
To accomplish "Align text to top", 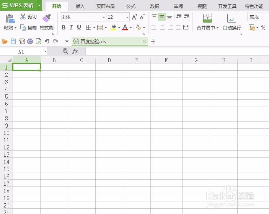I will (154, 16).
